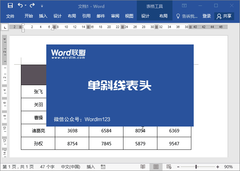Click the cell containing 孙权
This screenshot has width=240, height=171.
(38, 143)
